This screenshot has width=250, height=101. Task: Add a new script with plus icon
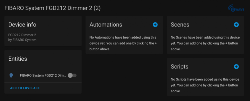click(x=236, y=66)
